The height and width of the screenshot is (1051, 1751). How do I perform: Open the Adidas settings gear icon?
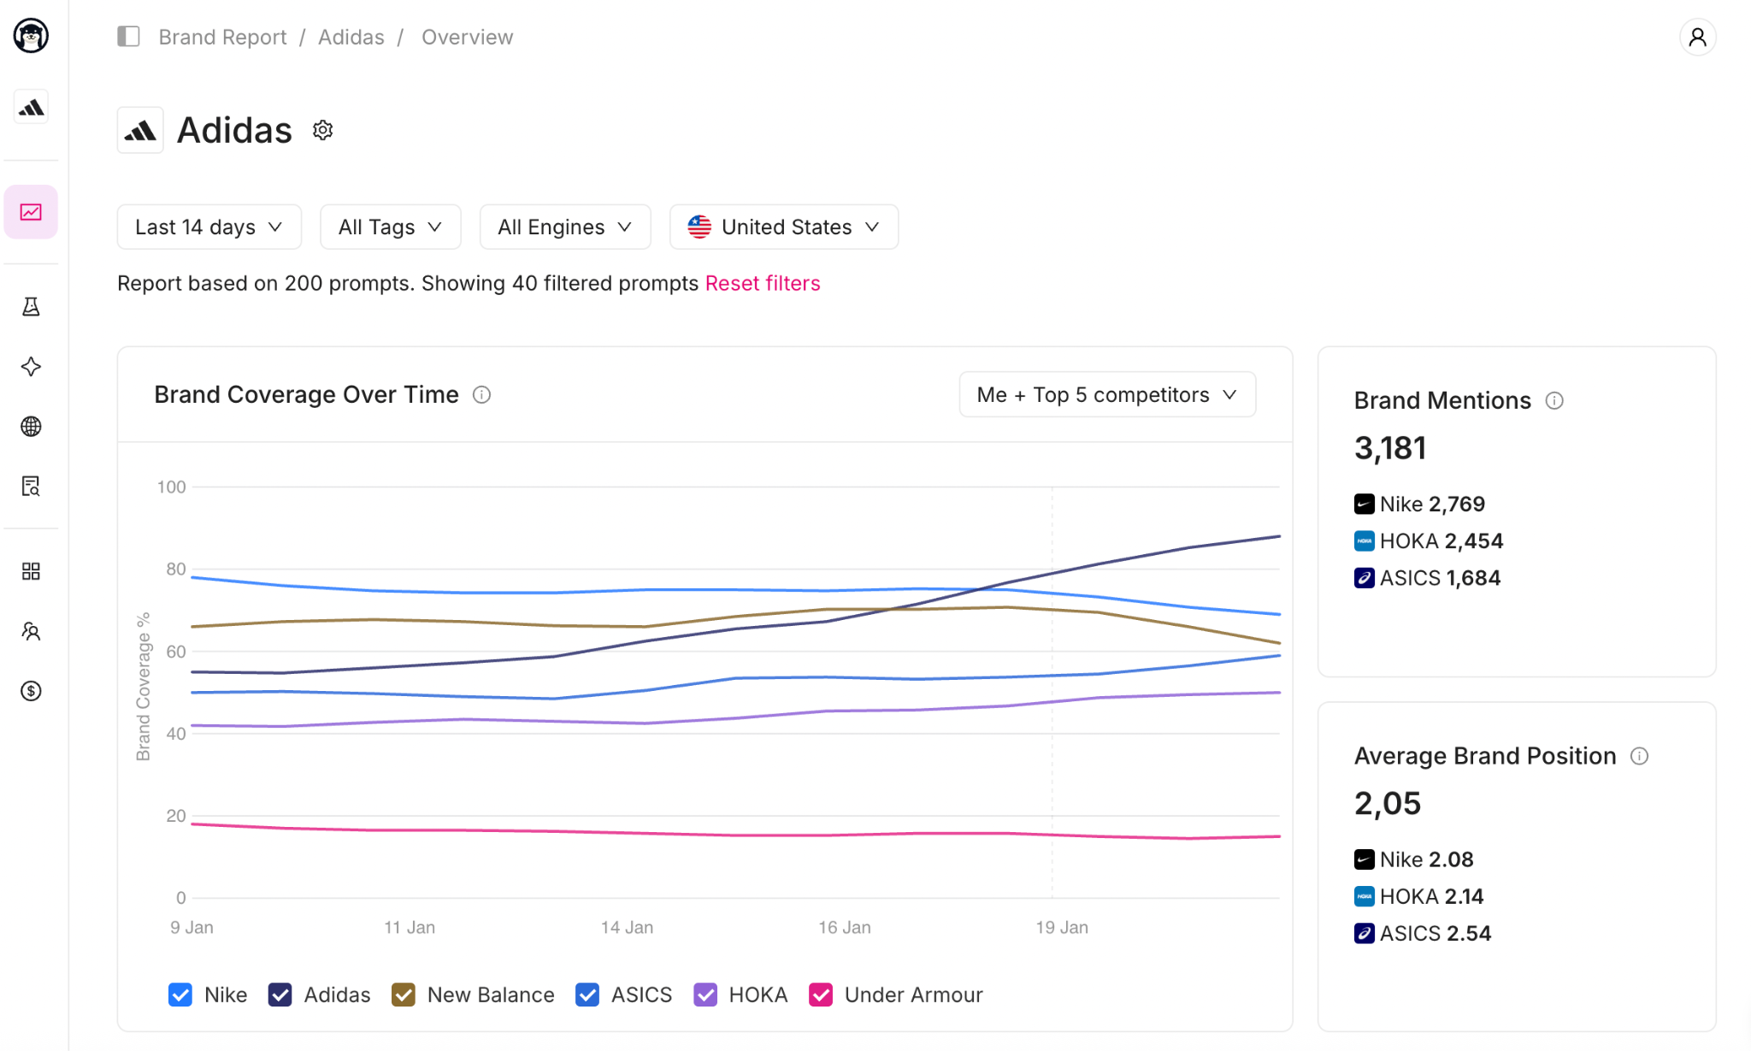(x=322, y=130)
